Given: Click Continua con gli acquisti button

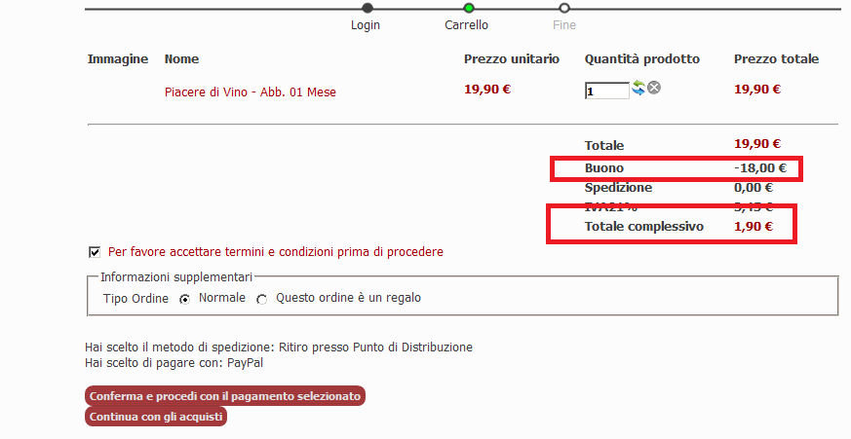Looking at the screenshot, I should click(x=156, y=417).
